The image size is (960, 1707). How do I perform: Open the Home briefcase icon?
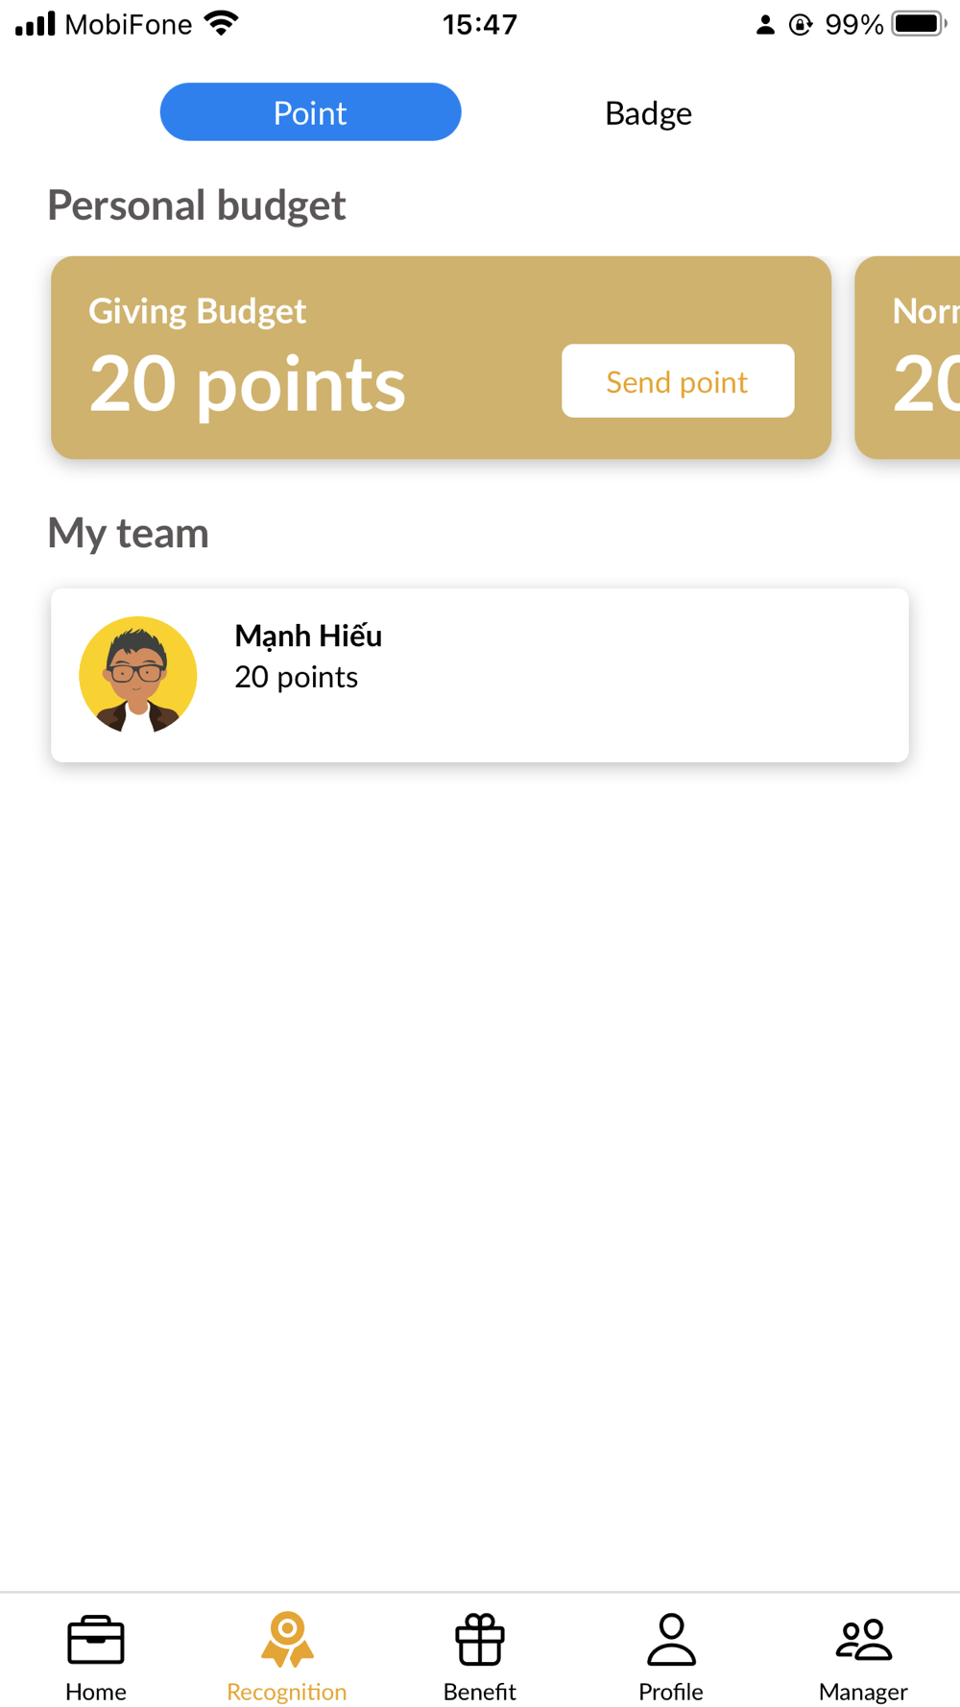click(96, 1640)
